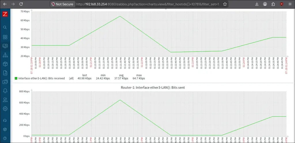Click the green Bits received legend swatch
Viewport: 295px width, 143px height.
click(16, 78)
